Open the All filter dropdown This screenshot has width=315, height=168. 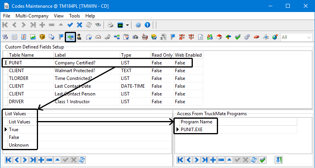coord(309,37)
